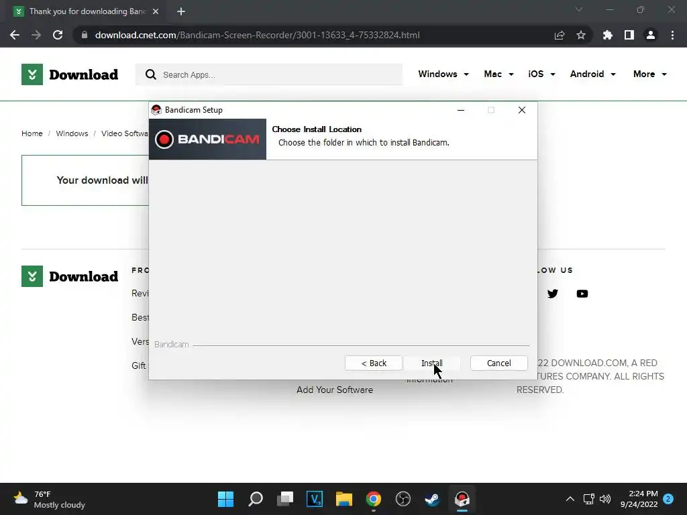
Task: Open File Explorer from the taskbar
Action: (x=344, y=499)
